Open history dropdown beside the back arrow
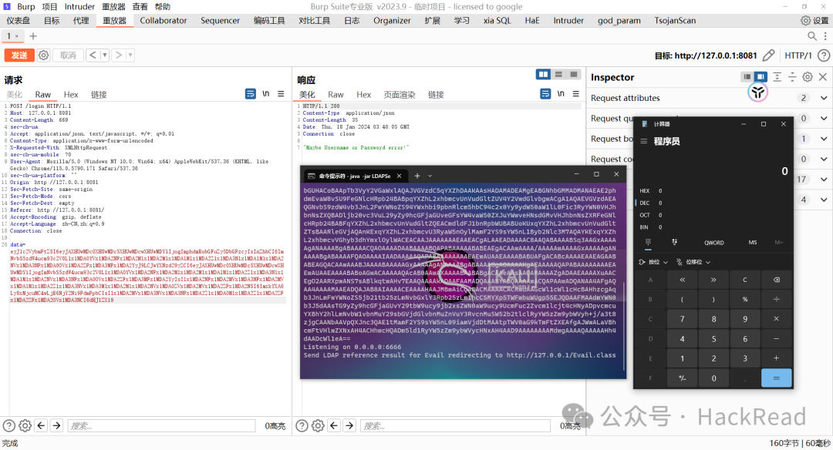The image size is (833, 450). [x=105, y=55]
